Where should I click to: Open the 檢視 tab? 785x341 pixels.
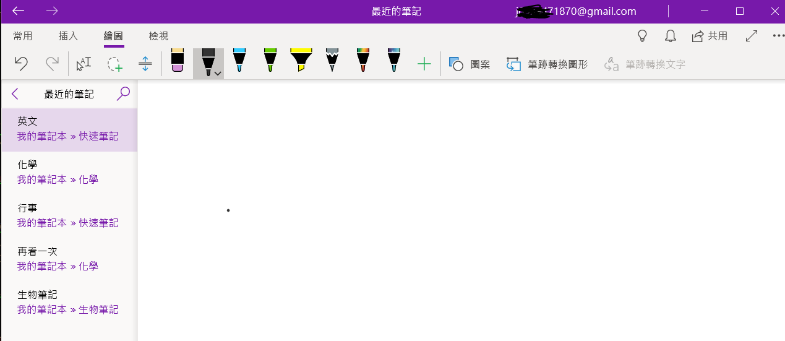click(158, 36)
